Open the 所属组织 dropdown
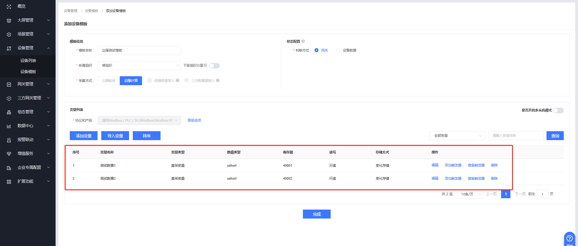578x246 pixels. (139, 66)
